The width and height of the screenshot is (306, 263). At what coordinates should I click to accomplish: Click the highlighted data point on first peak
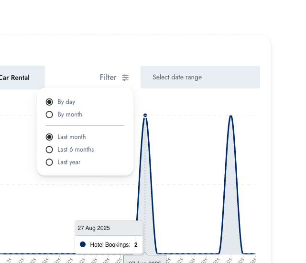click(145, 115)
